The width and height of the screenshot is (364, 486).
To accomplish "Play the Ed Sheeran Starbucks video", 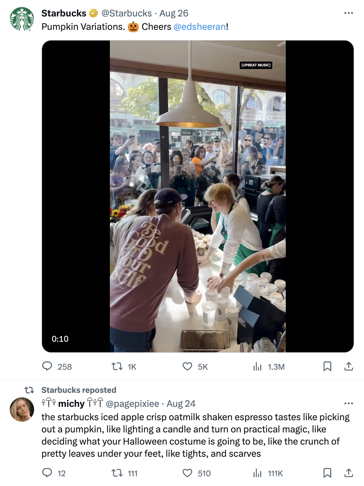I will click(x=198, y=196).
